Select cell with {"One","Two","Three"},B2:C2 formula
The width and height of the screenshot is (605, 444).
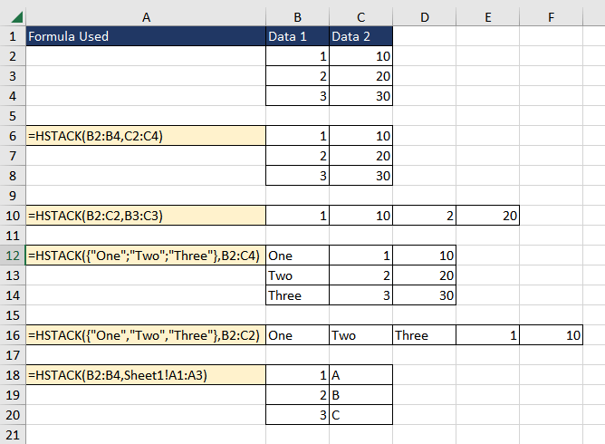(x=146, y=335)
